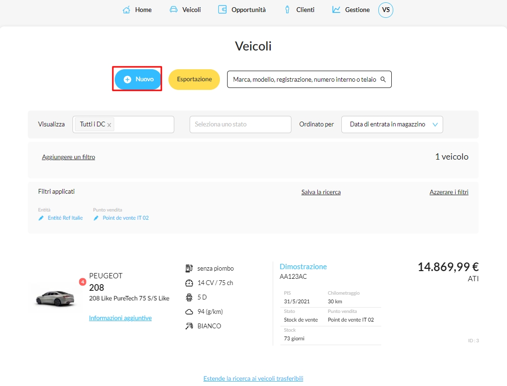
Task: Click the plus icon in Nuovo button
Action: click(128, 79)
